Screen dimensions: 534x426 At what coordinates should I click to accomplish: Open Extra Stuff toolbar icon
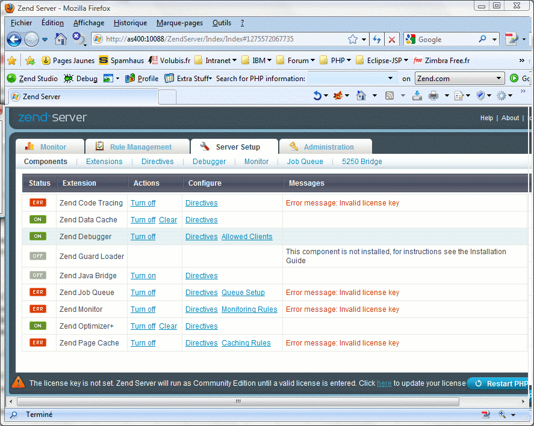pos(169,79)
